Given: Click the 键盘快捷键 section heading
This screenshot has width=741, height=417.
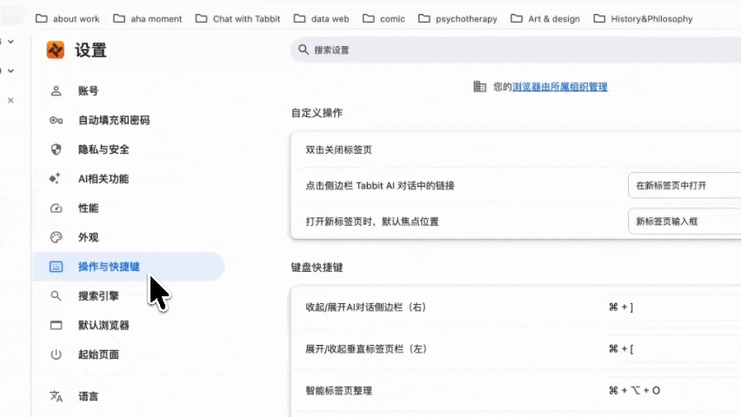Looking at the screenshot, I should pyautogui.click(x=317, y=268).
